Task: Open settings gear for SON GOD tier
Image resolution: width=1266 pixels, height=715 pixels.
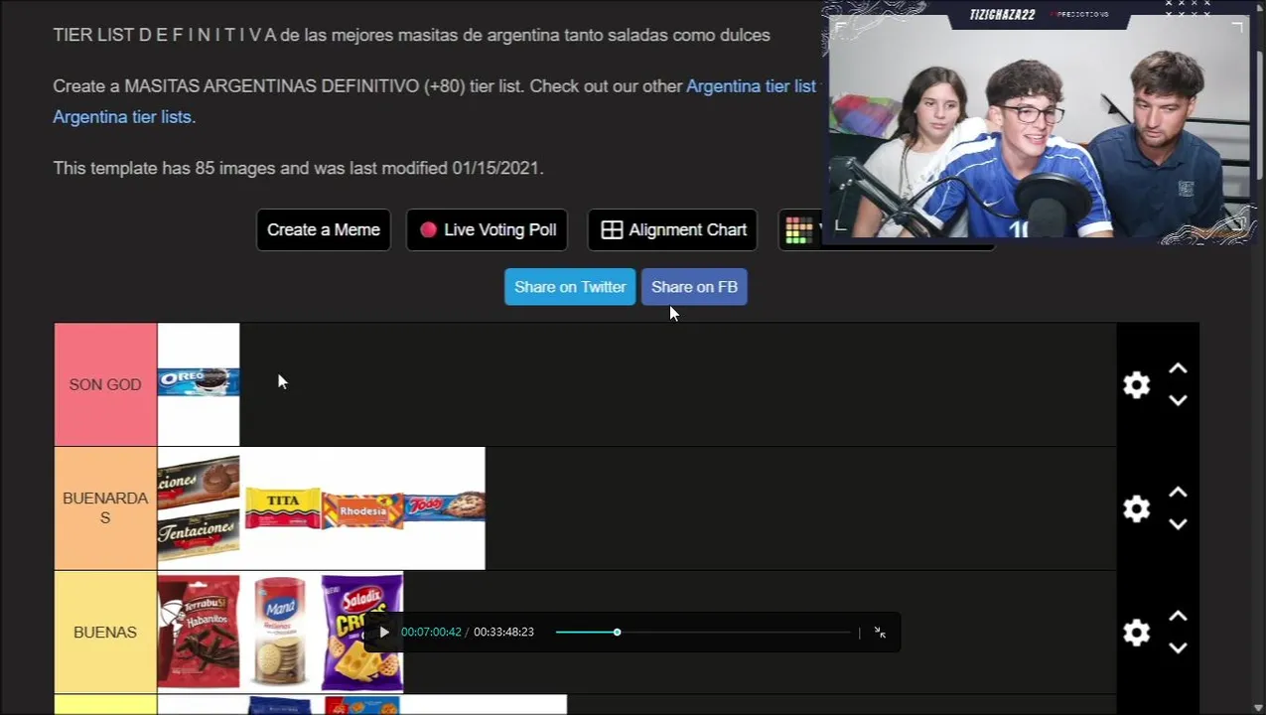Action: point(1136,384)
